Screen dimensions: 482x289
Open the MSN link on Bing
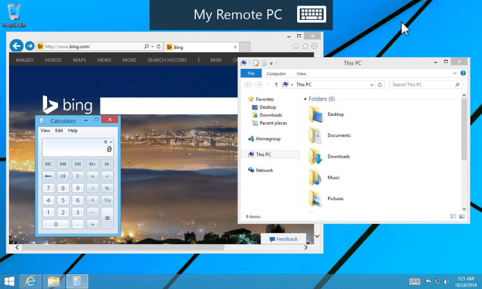[216, 60]
